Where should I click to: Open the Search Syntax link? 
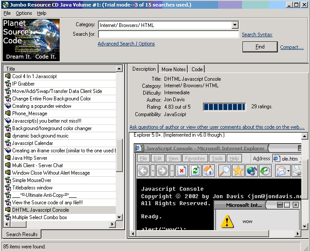tap(257, 34)
